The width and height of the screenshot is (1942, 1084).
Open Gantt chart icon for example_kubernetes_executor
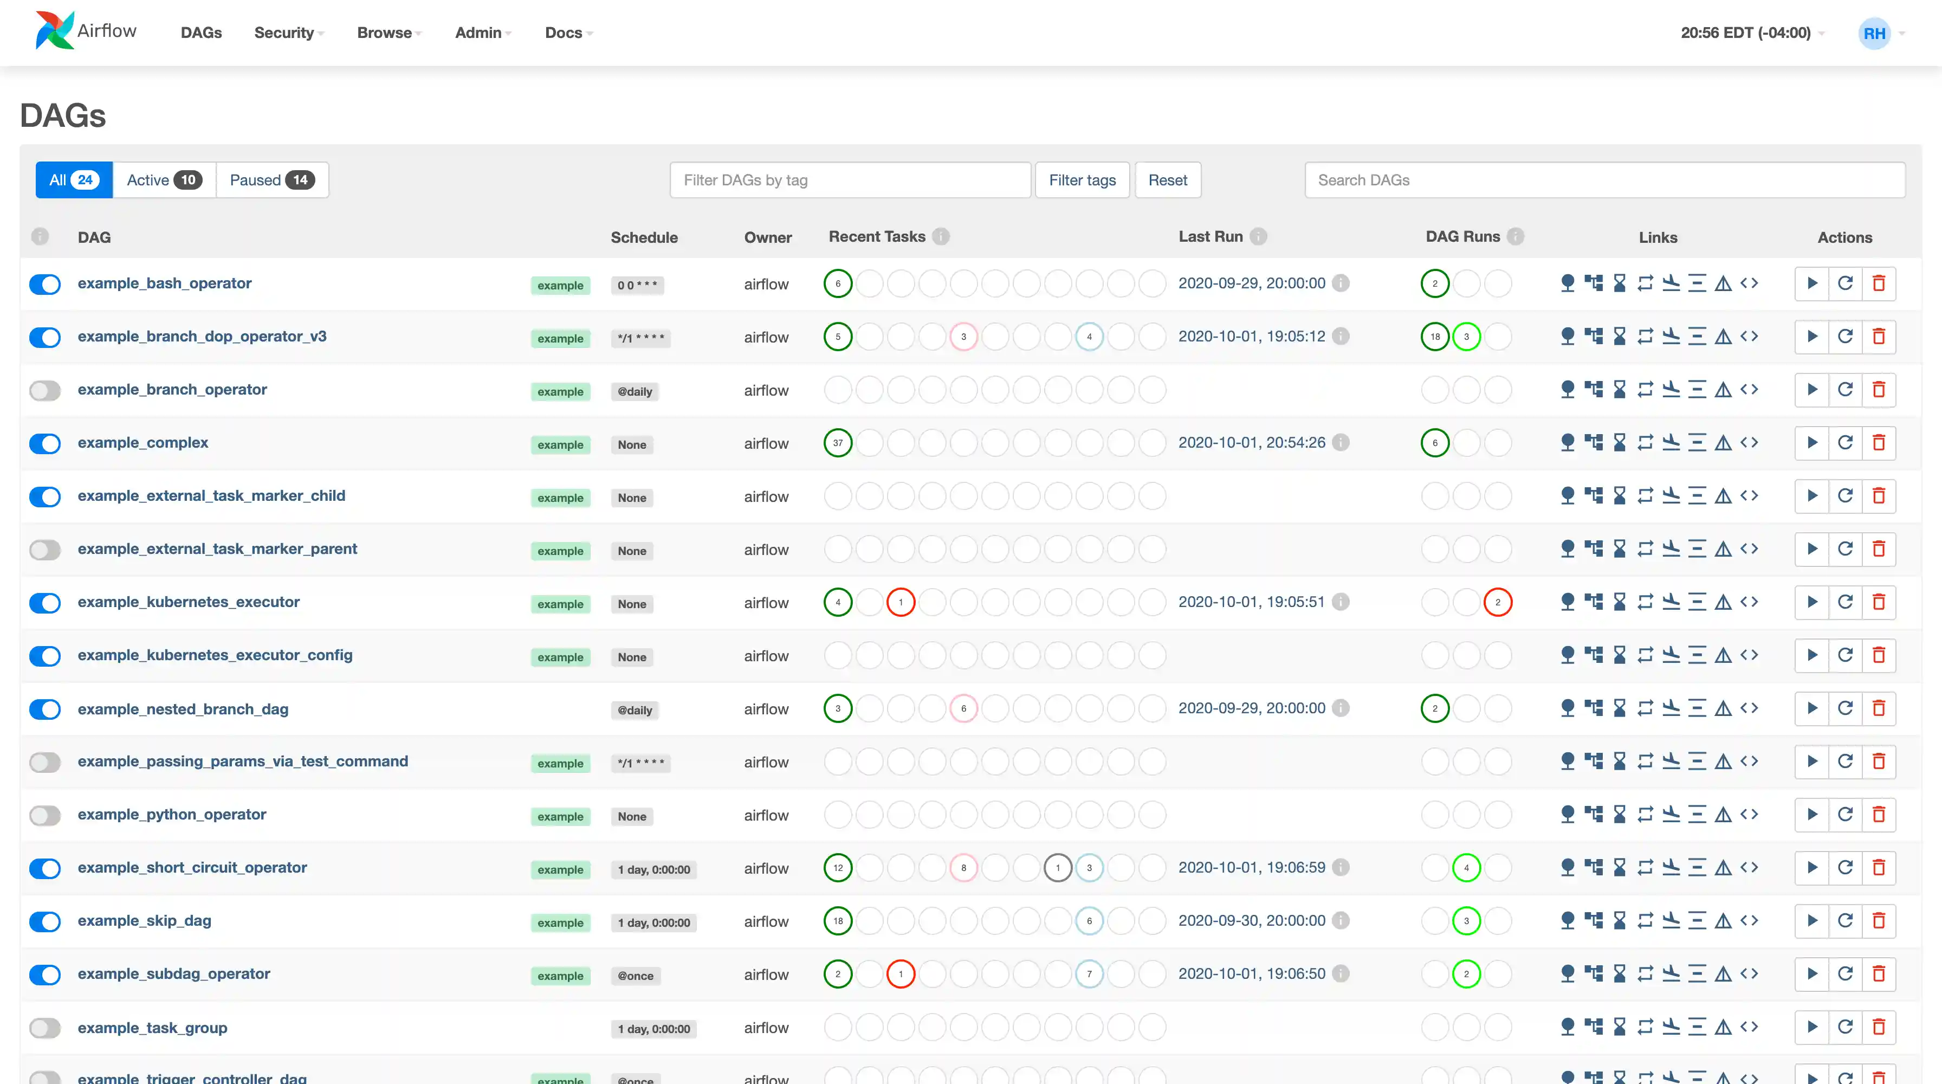[1697, 602]
